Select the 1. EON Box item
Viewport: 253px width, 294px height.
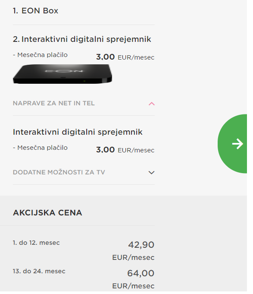[35, 11]
